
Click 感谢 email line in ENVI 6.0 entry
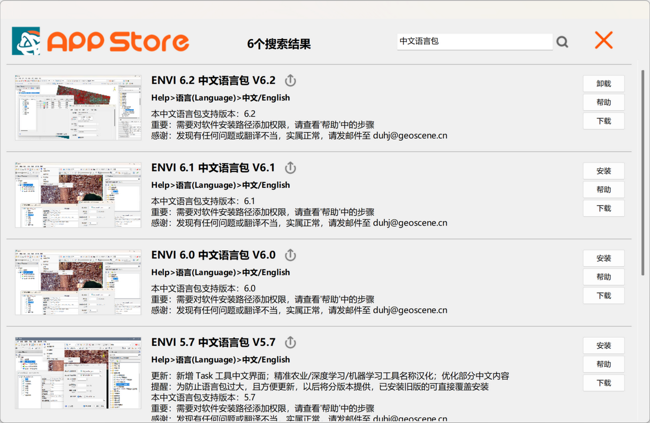(299, 310)
